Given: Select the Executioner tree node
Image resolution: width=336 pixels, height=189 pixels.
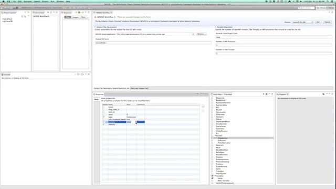Looking at the screenshot, I should pyautogui.click(x=220, y=127).
